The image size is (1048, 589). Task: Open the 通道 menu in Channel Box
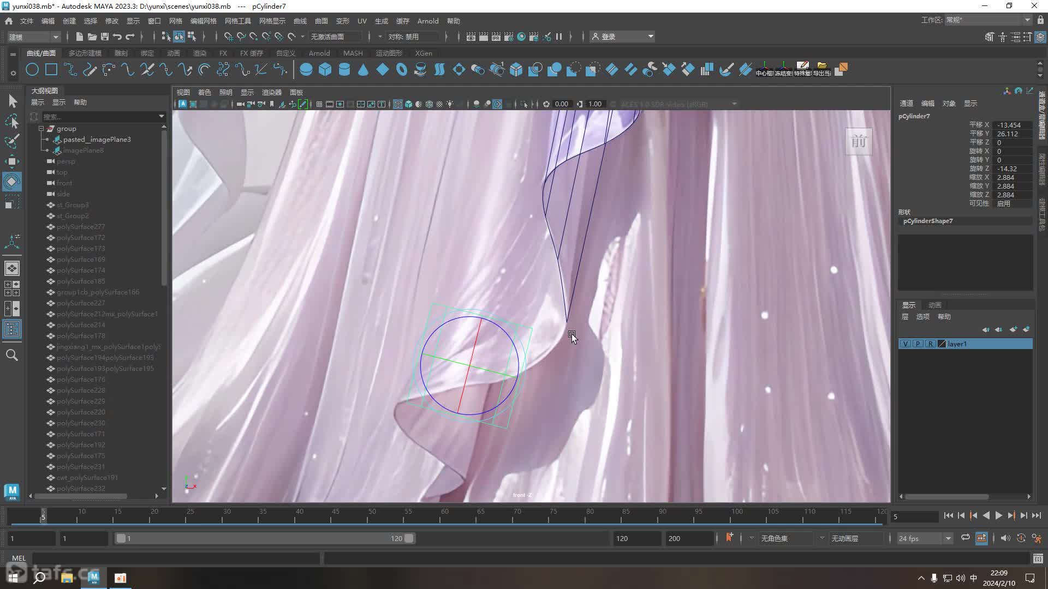coord(907,103)
